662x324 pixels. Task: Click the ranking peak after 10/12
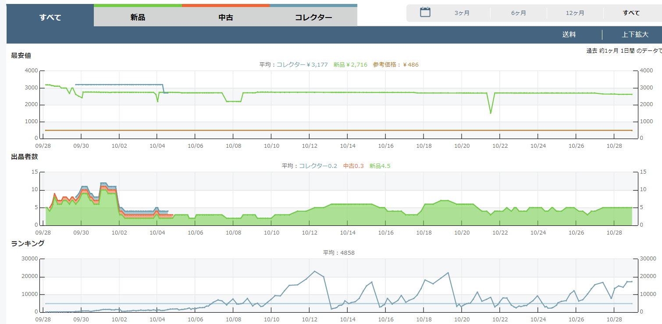pos(314,271)
